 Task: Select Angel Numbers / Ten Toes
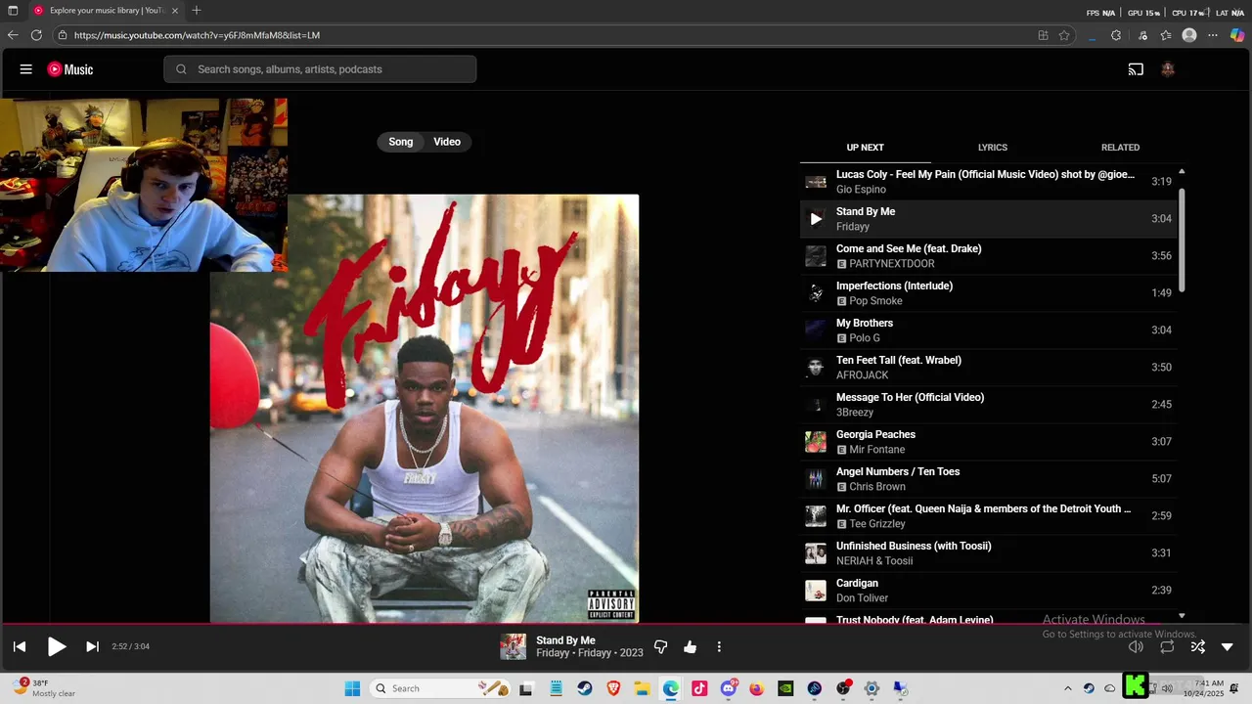click(x=988, y=479)
